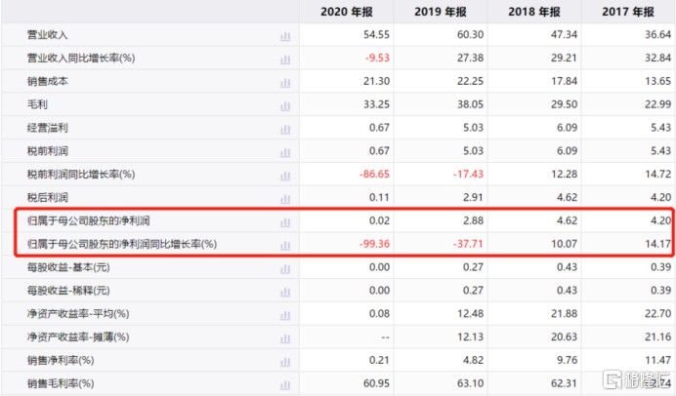The height and width of the screenshot is (396, 676).
Task: Open chart icon for 销售净利率 row
Action: coord(285,360)
